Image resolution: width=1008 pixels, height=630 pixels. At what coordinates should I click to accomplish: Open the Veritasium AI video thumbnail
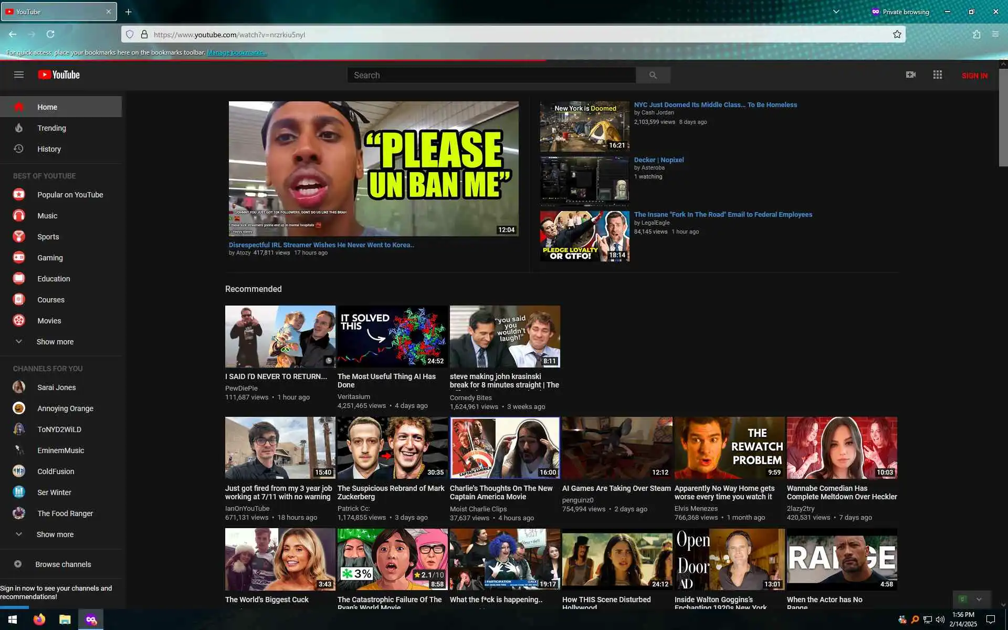[x=392, y=337]
